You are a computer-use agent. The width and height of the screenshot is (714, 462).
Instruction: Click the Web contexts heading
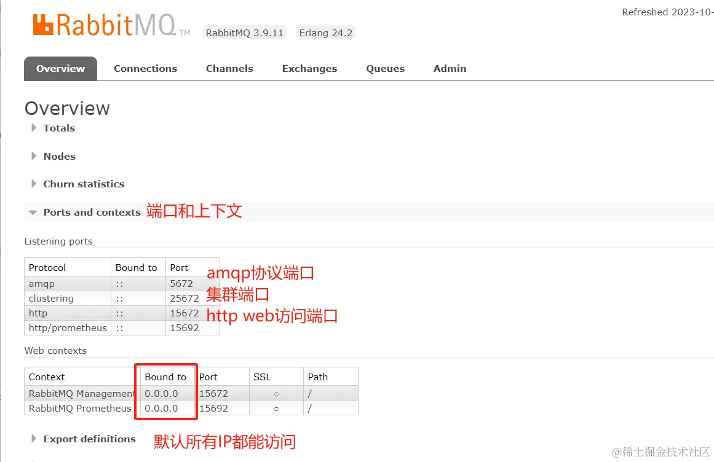pos(55,351)
